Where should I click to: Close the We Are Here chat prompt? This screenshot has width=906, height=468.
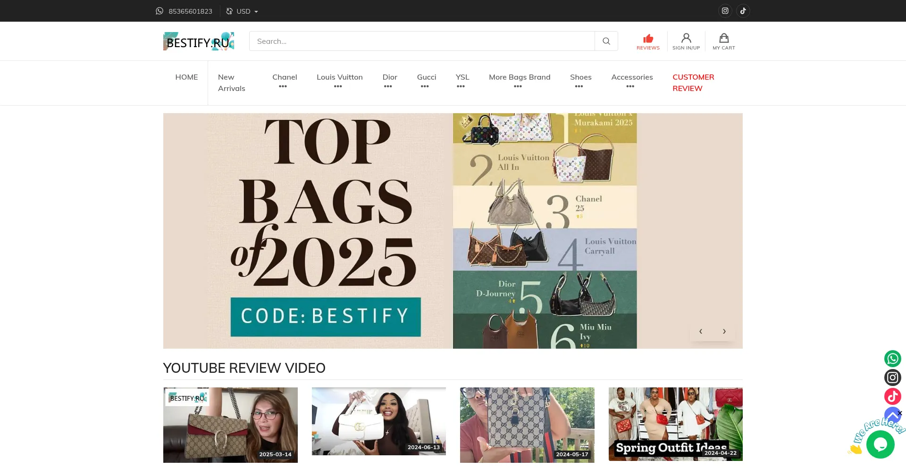(900, 413)
